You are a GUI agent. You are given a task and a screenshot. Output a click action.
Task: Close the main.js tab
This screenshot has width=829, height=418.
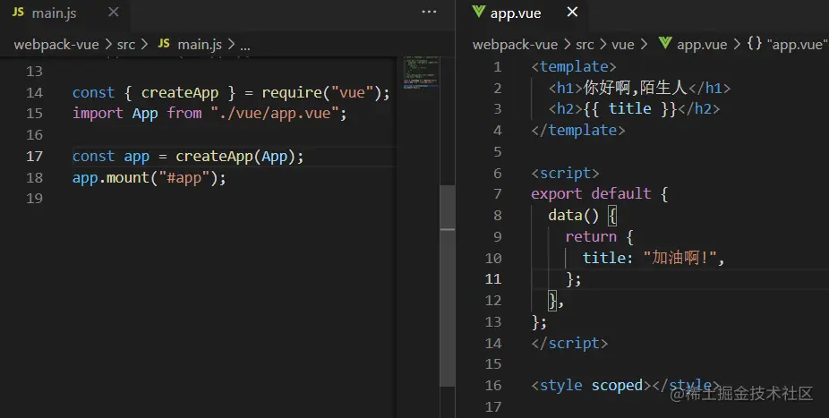[x=113, y=13]
